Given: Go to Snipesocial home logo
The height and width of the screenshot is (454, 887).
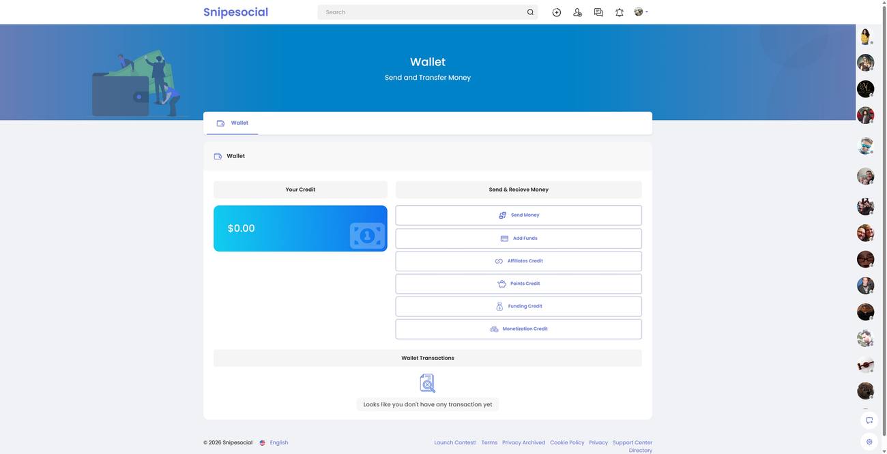Looking at the screenshot, I should tap(235, 12).
